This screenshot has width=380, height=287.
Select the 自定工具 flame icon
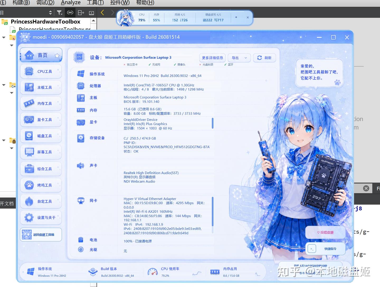click(x=29, y=201)
